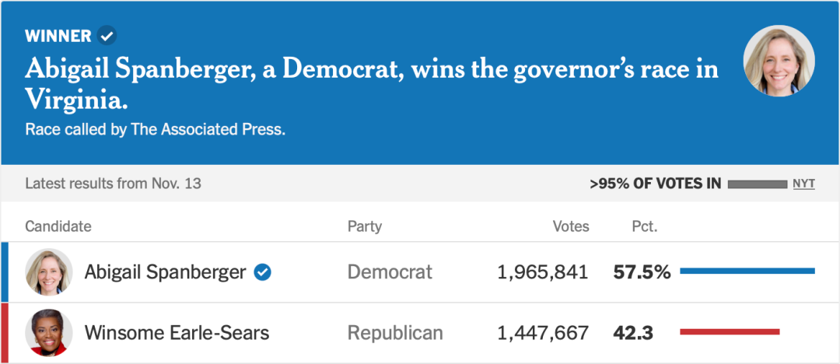
Task: Click the 1,965,841 vote count
Action: (543, 272)
